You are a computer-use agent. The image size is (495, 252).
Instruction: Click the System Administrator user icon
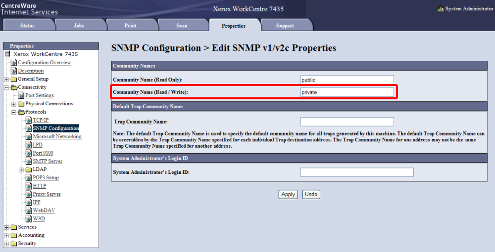[441, 9]
